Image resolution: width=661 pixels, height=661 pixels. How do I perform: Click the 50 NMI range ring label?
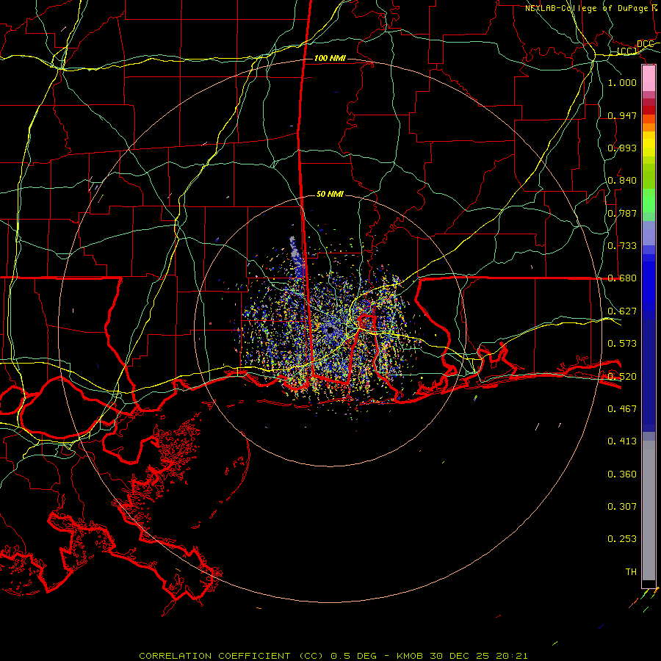(330, 194)
